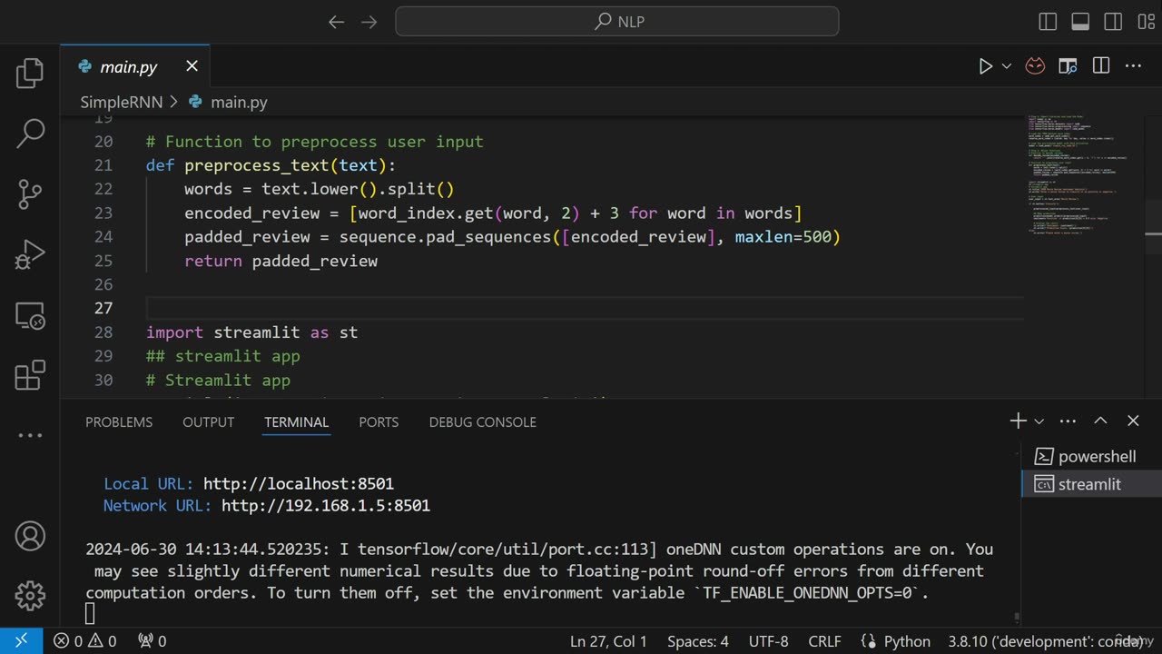The image size is (1162, 654).
Task: Close the terminal panel
Action: click(1133, 421)
